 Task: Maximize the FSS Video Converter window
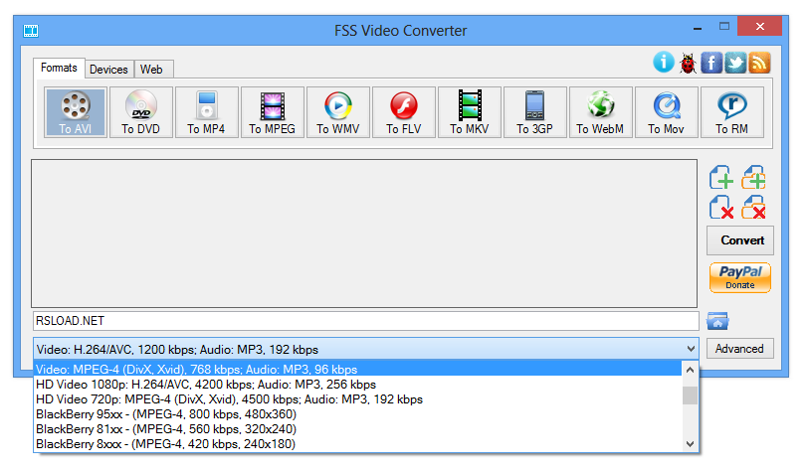point(724,26)
